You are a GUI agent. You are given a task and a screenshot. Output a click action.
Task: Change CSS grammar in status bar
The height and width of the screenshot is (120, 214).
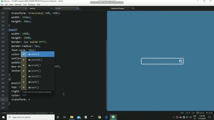[x=193, y=113]
